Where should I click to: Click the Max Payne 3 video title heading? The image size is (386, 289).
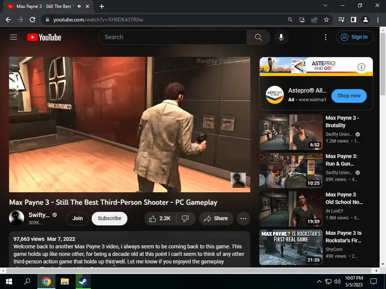click(x=113, y=202)
